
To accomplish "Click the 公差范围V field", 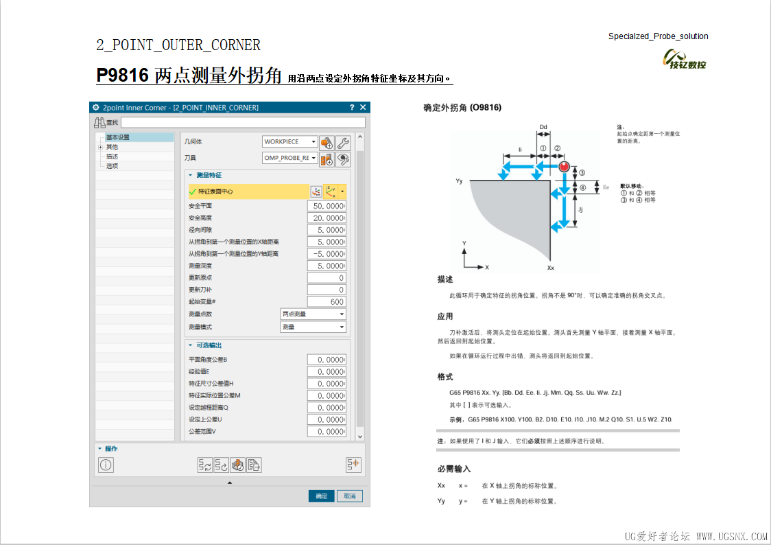I will pos(327,431).
